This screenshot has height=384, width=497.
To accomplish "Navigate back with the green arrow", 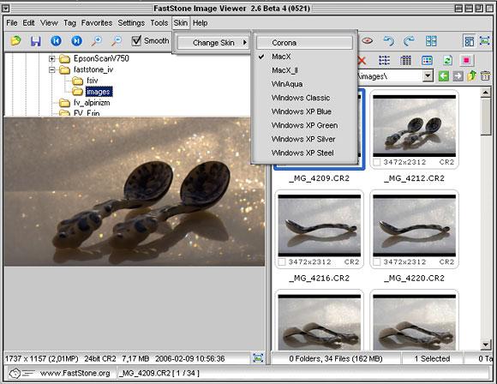I will click(444, 76).
